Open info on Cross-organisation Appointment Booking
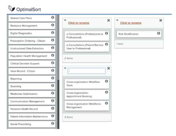Screen dimensions: 176x136 107,92
